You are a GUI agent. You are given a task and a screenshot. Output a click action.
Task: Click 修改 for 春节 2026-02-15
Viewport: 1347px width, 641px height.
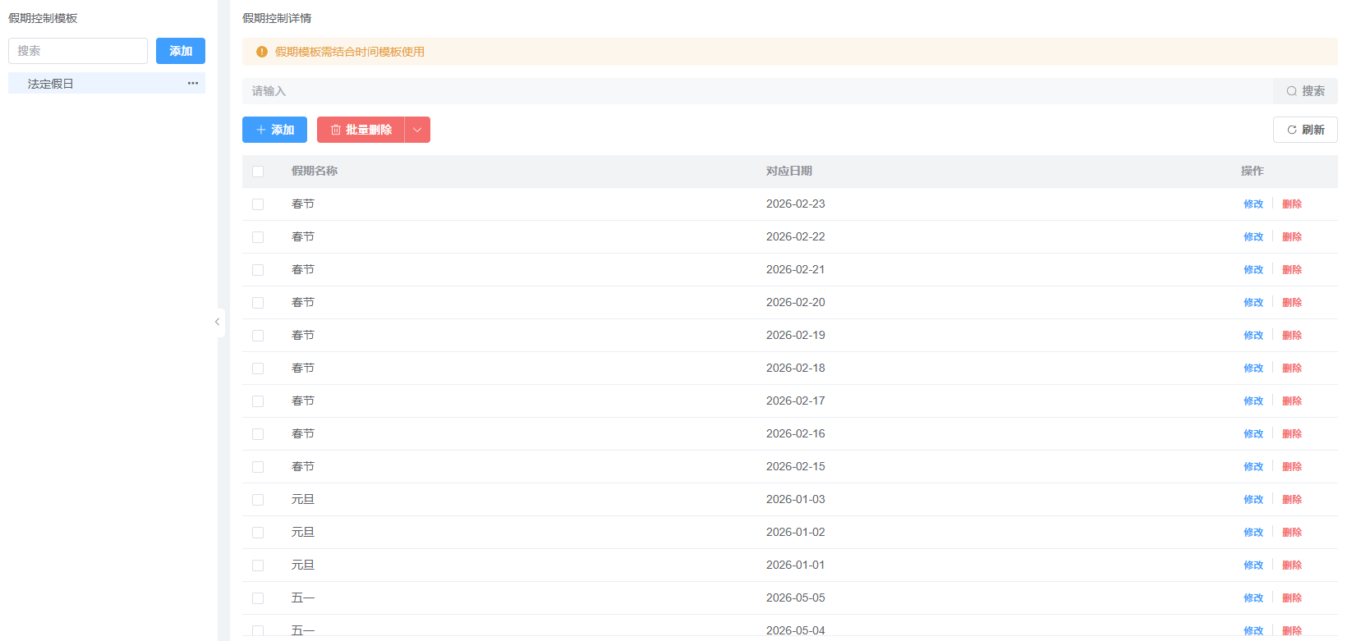[x=1253, y=467]
